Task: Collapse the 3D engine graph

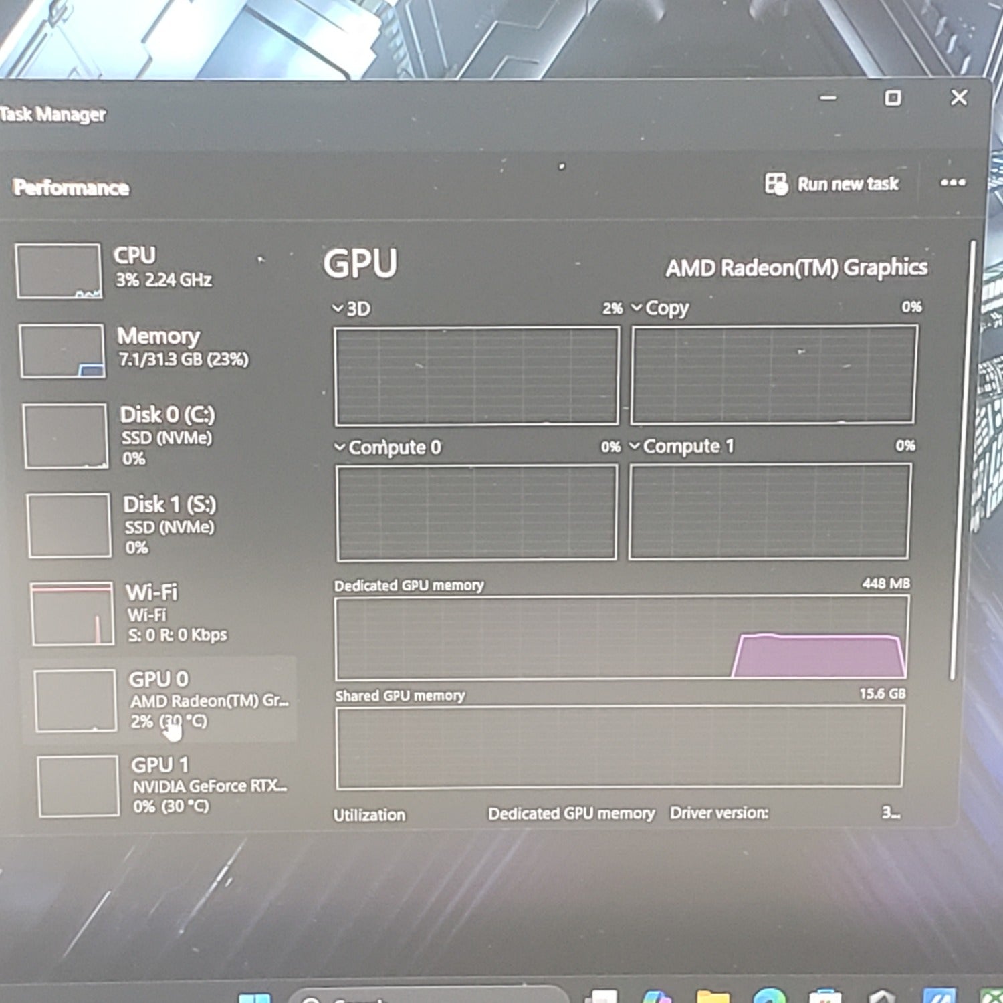Action: [338, 308]
